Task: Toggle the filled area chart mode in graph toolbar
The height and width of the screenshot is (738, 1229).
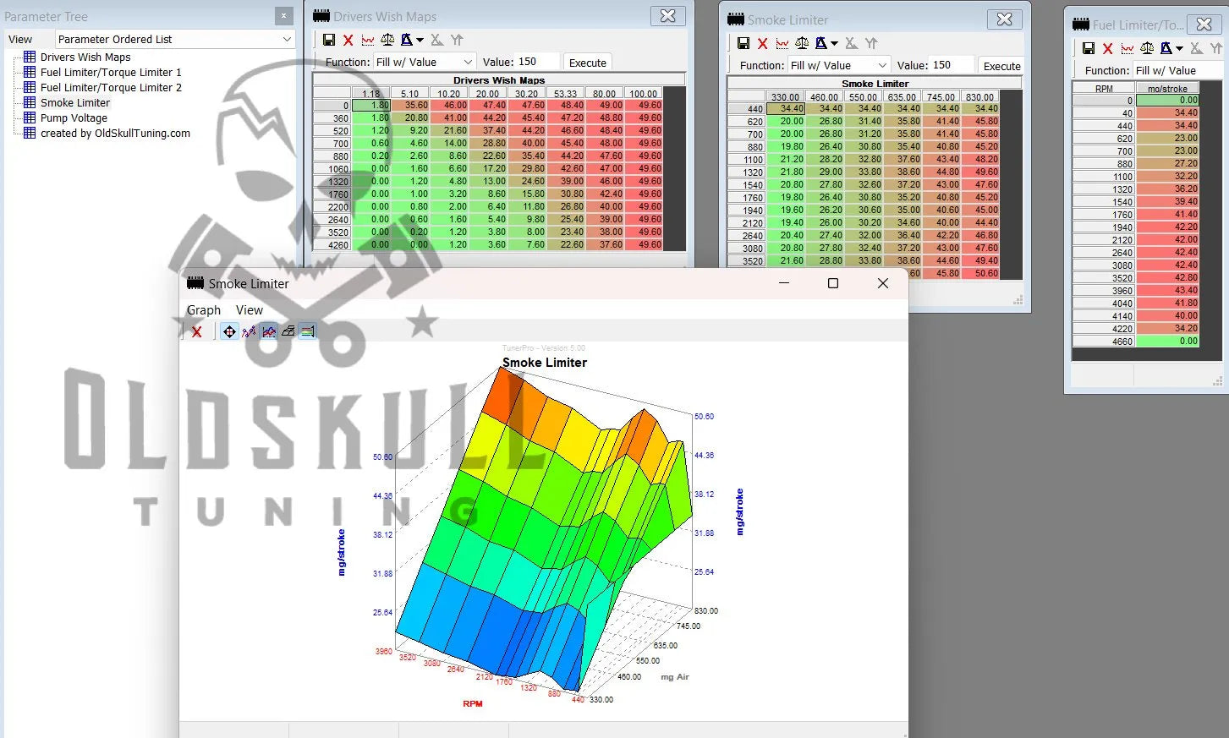Action: click(269, 331)
